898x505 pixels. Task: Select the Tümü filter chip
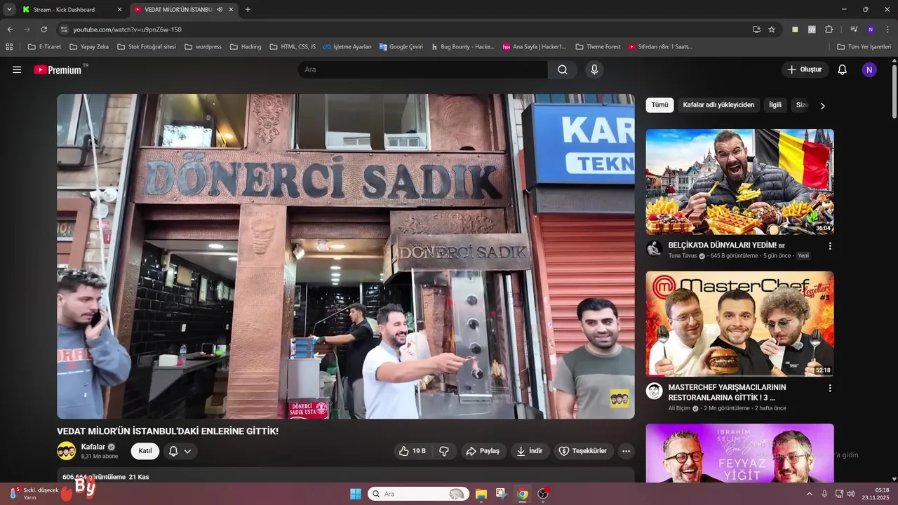659,105
